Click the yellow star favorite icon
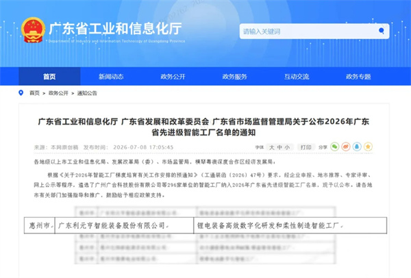The image size is (411, 278). coord(368,147)
